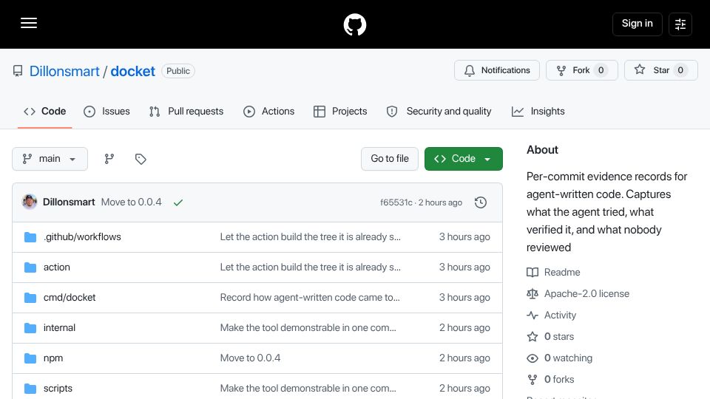710x399 pixels.
Task: View branches via the branch icon
Action: coord(109,159)
